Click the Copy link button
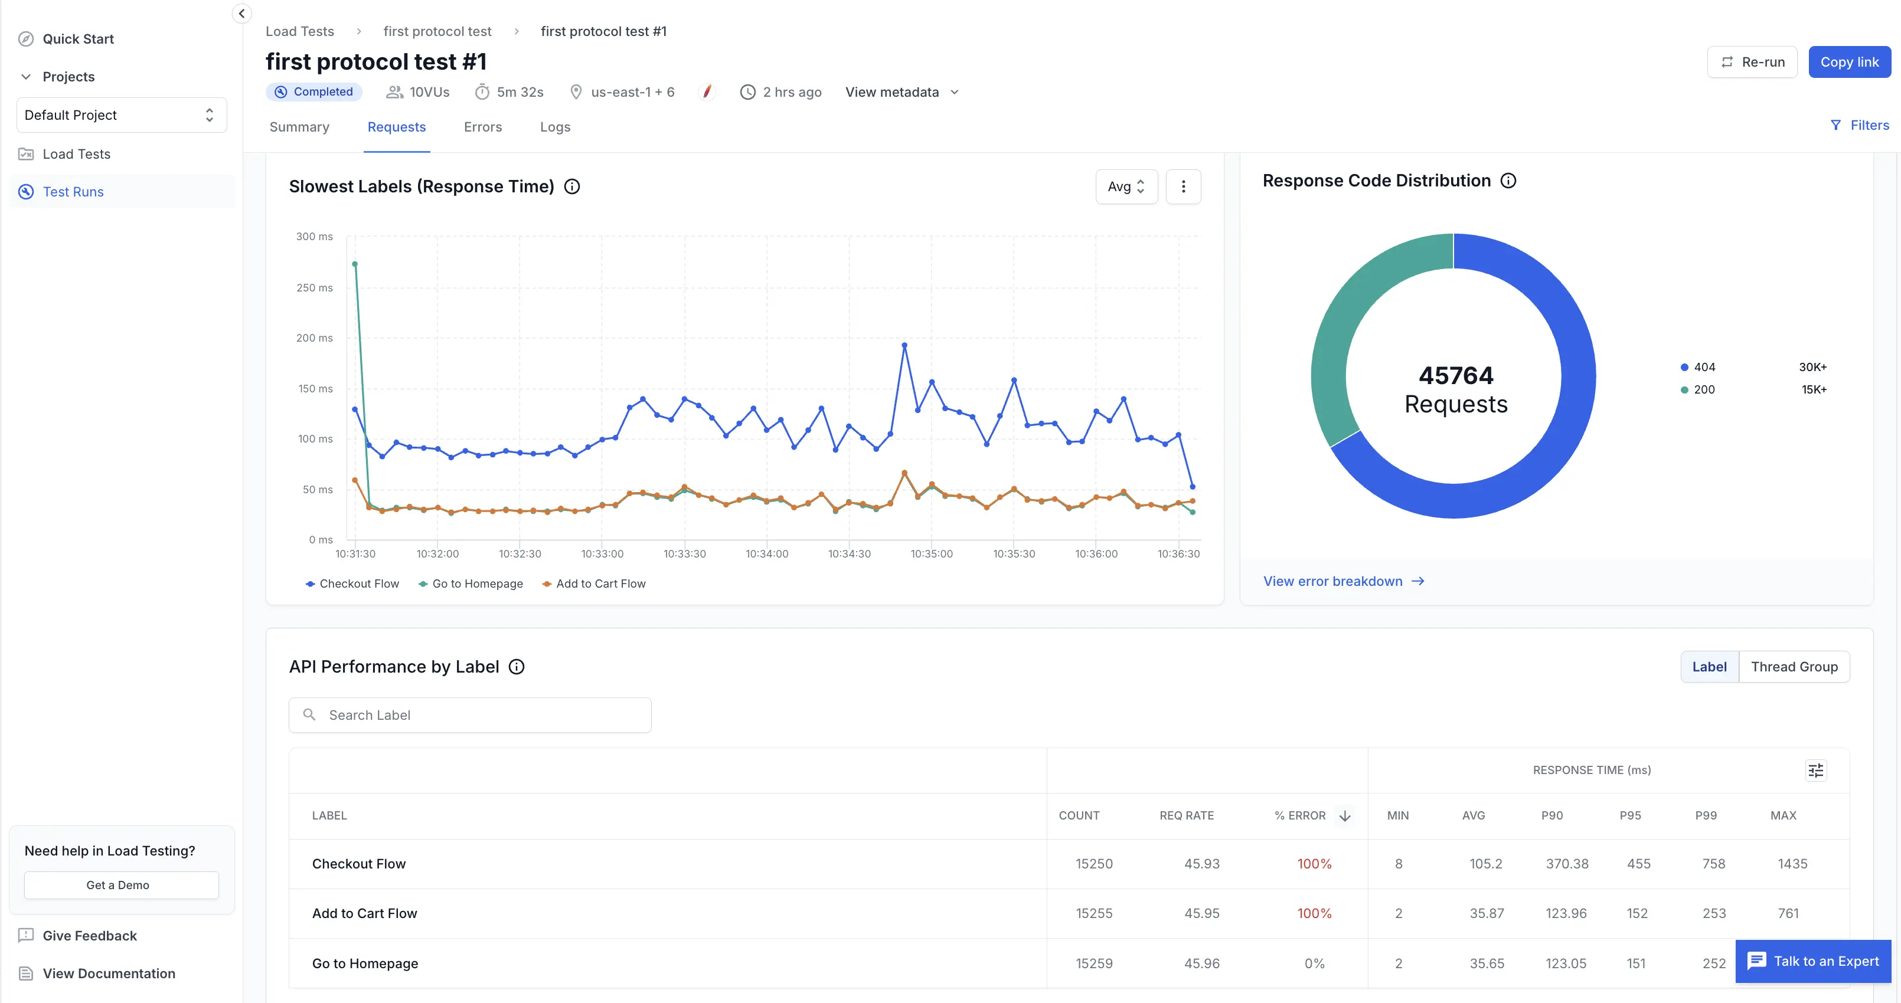 pyautogui.click(x=1849, y=61)
